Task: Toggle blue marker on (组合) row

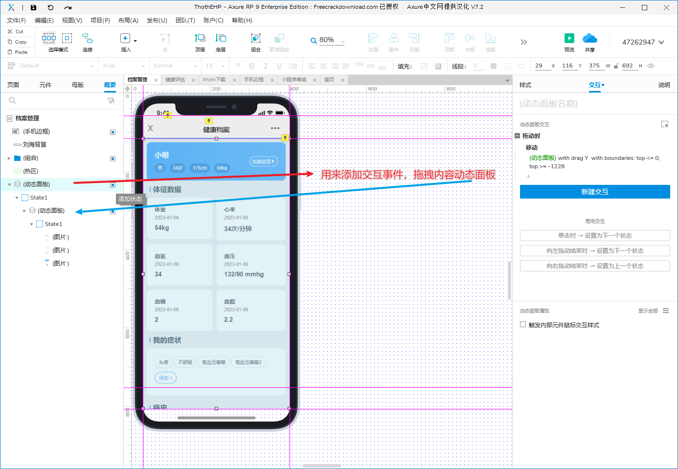Action: tap(113, 158)
